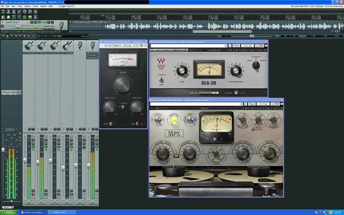
Task: Click the Stop button in transport
Action: coord(16,36)
